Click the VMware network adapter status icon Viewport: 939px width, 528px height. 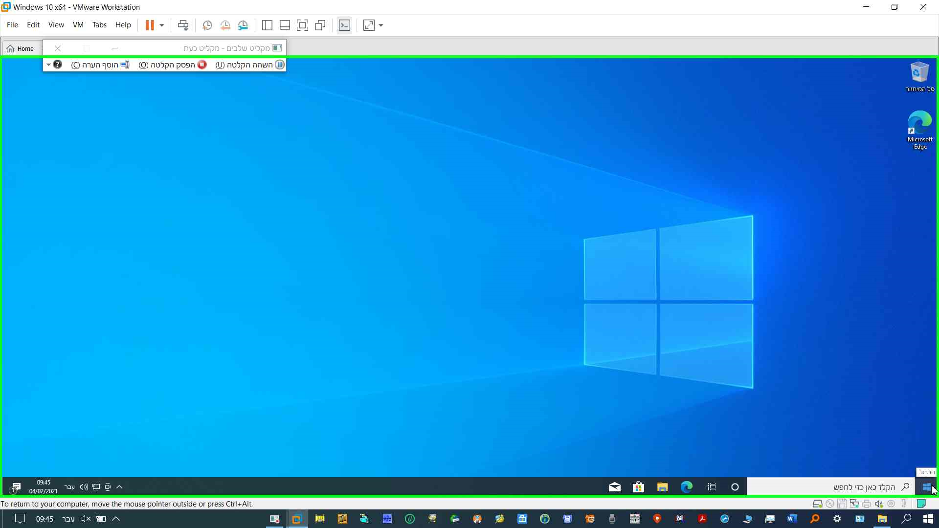tap(854, 504)
